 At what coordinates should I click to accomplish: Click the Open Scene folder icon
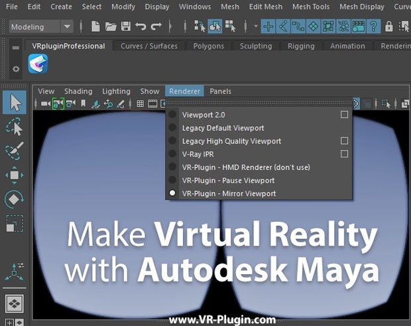[x=111, y=27]
